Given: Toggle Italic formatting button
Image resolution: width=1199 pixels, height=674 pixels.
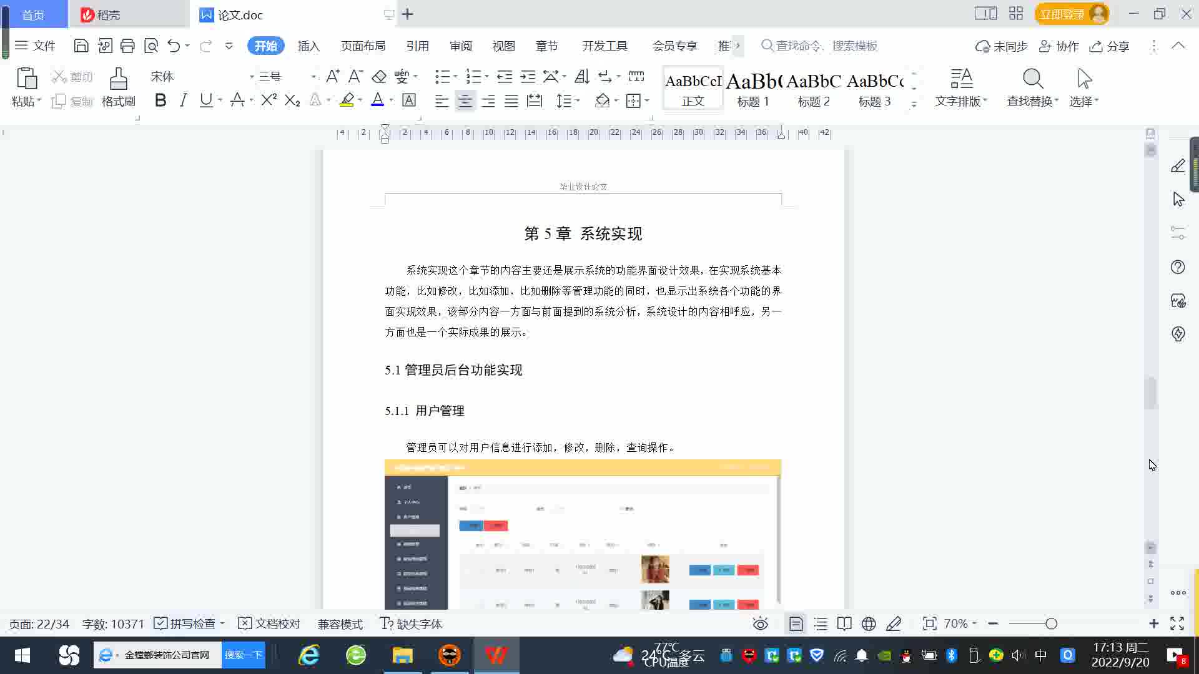Looking at the screenshot, I should click(183, 100).
